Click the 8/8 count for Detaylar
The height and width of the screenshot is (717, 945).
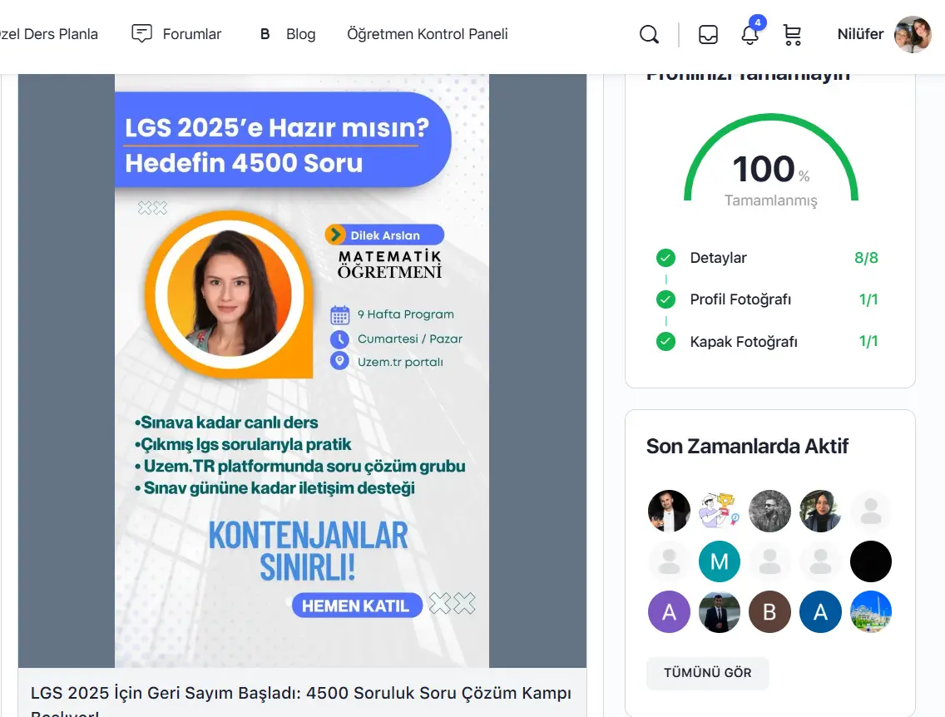866,258
